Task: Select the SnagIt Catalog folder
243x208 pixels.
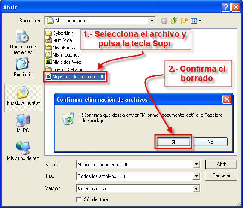Action: click(65, 69)
